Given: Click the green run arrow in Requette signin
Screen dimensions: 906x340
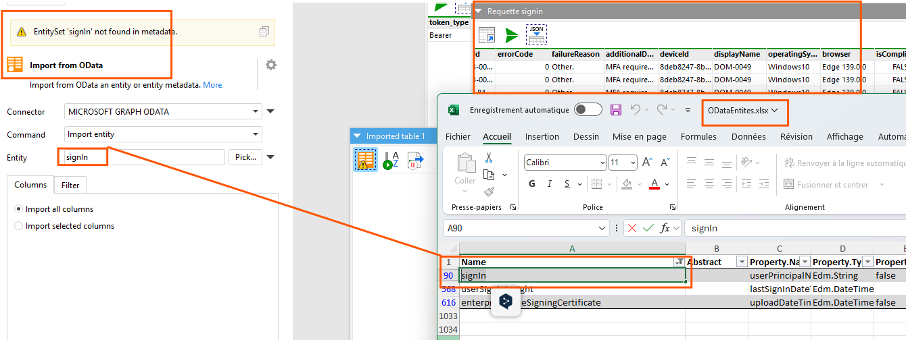Looking at the screenshot, I should pyautogui.click(x=512, y=35).
